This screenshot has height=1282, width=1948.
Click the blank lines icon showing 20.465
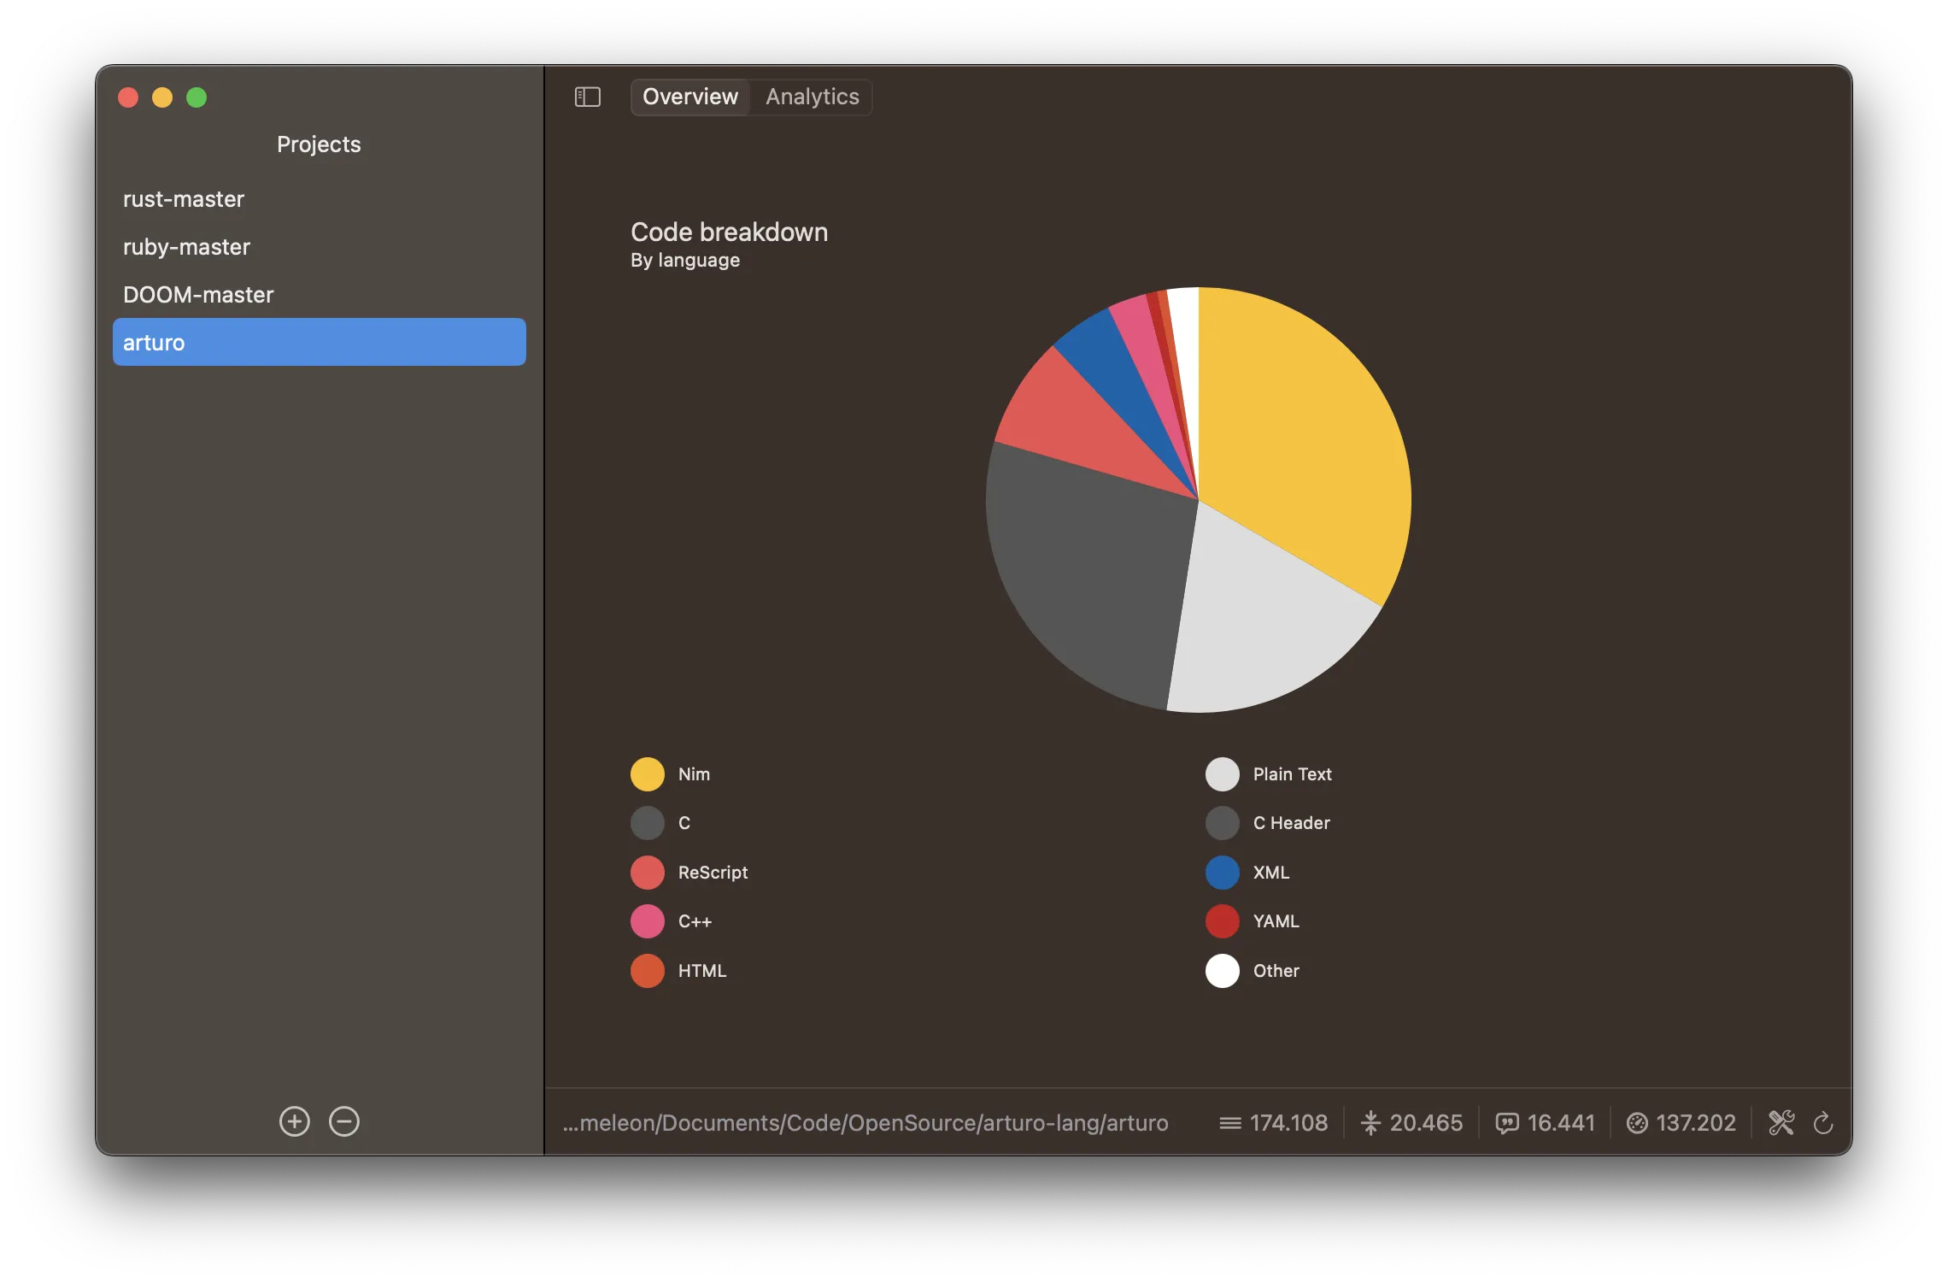click(x=1370, y=1123)
